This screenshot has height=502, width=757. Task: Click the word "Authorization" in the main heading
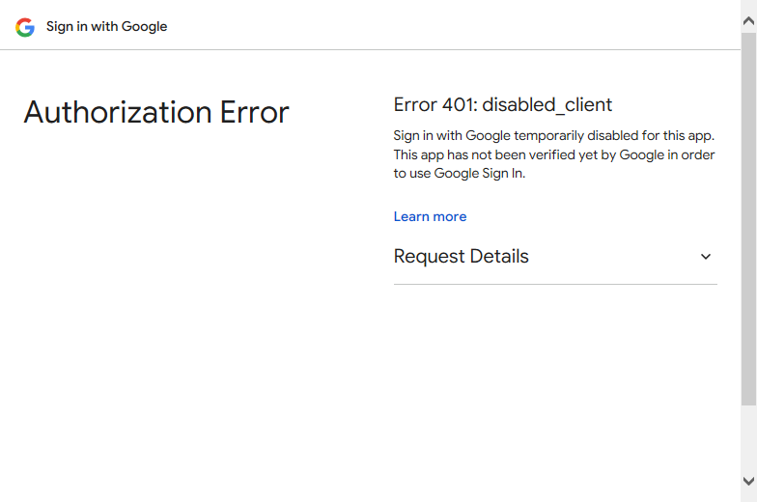118,112
